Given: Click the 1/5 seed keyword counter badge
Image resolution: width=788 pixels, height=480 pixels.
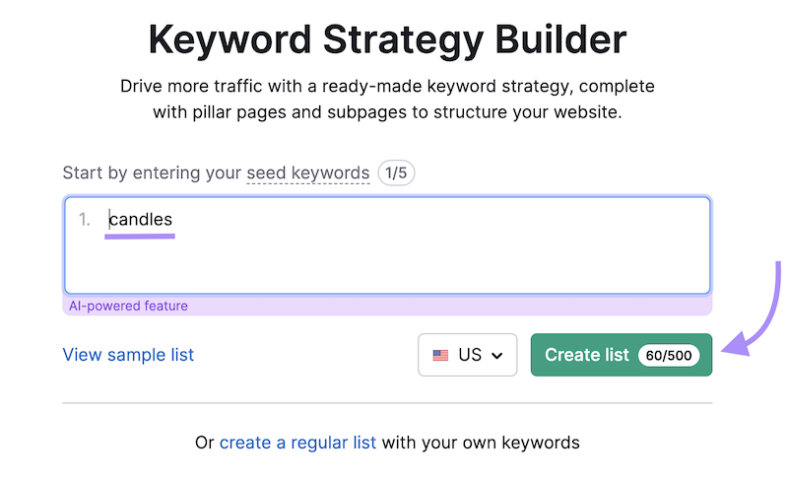Looking at the screenshot, I should point(395,172).
